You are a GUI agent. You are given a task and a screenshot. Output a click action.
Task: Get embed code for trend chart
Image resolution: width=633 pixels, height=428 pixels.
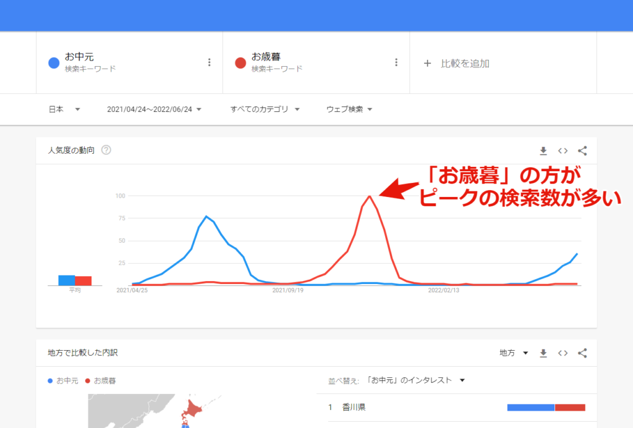tap(563, 150)
